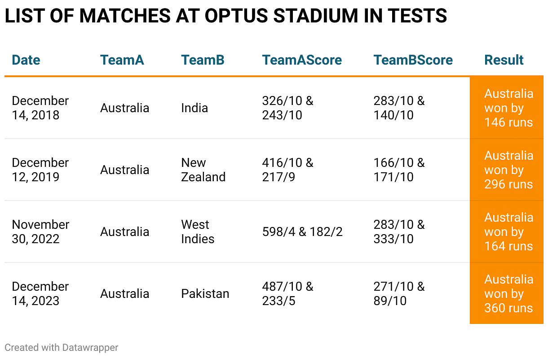This screenshot has width=548, height=358.
Task: Select the December 14, 2018 date cell
Action: [x=40, y=108]
